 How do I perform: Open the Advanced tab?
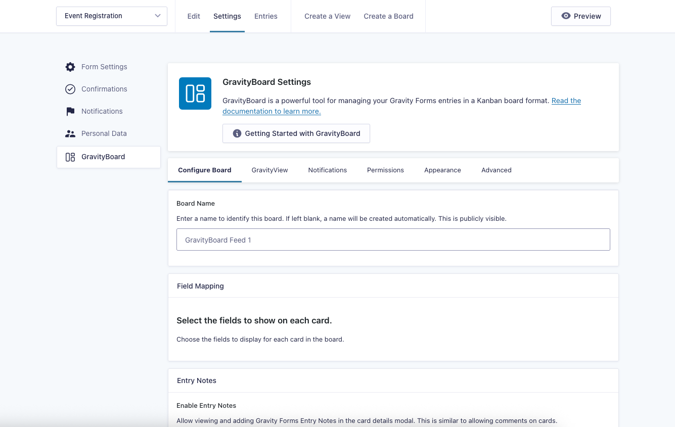pyautogui.click(x=497, y=170)
